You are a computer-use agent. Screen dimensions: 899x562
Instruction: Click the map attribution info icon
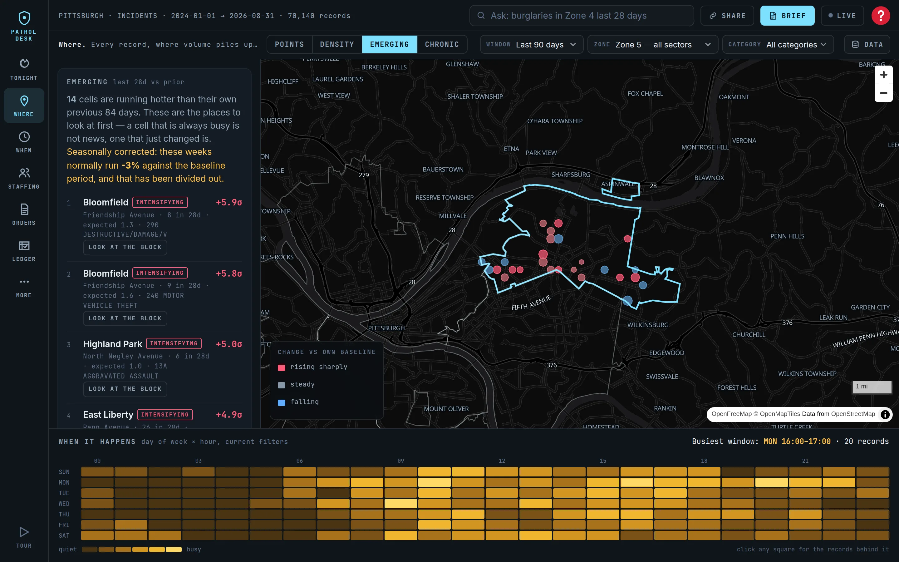click(885, 414)
